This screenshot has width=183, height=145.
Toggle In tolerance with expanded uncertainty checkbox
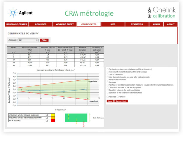47,115
